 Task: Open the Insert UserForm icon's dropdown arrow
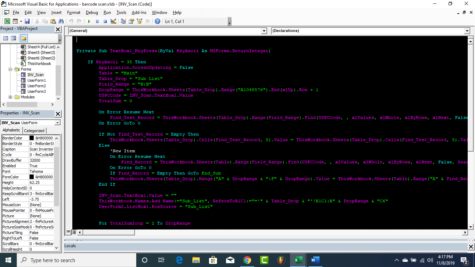pos(21,21)
